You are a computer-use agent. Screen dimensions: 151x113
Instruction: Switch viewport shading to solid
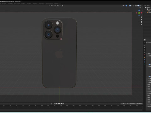(x=137, y=6)
